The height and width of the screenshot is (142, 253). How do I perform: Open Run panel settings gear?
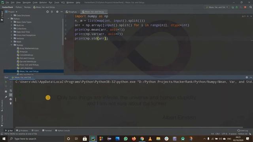pyautogui.click(x=247, y=77)
